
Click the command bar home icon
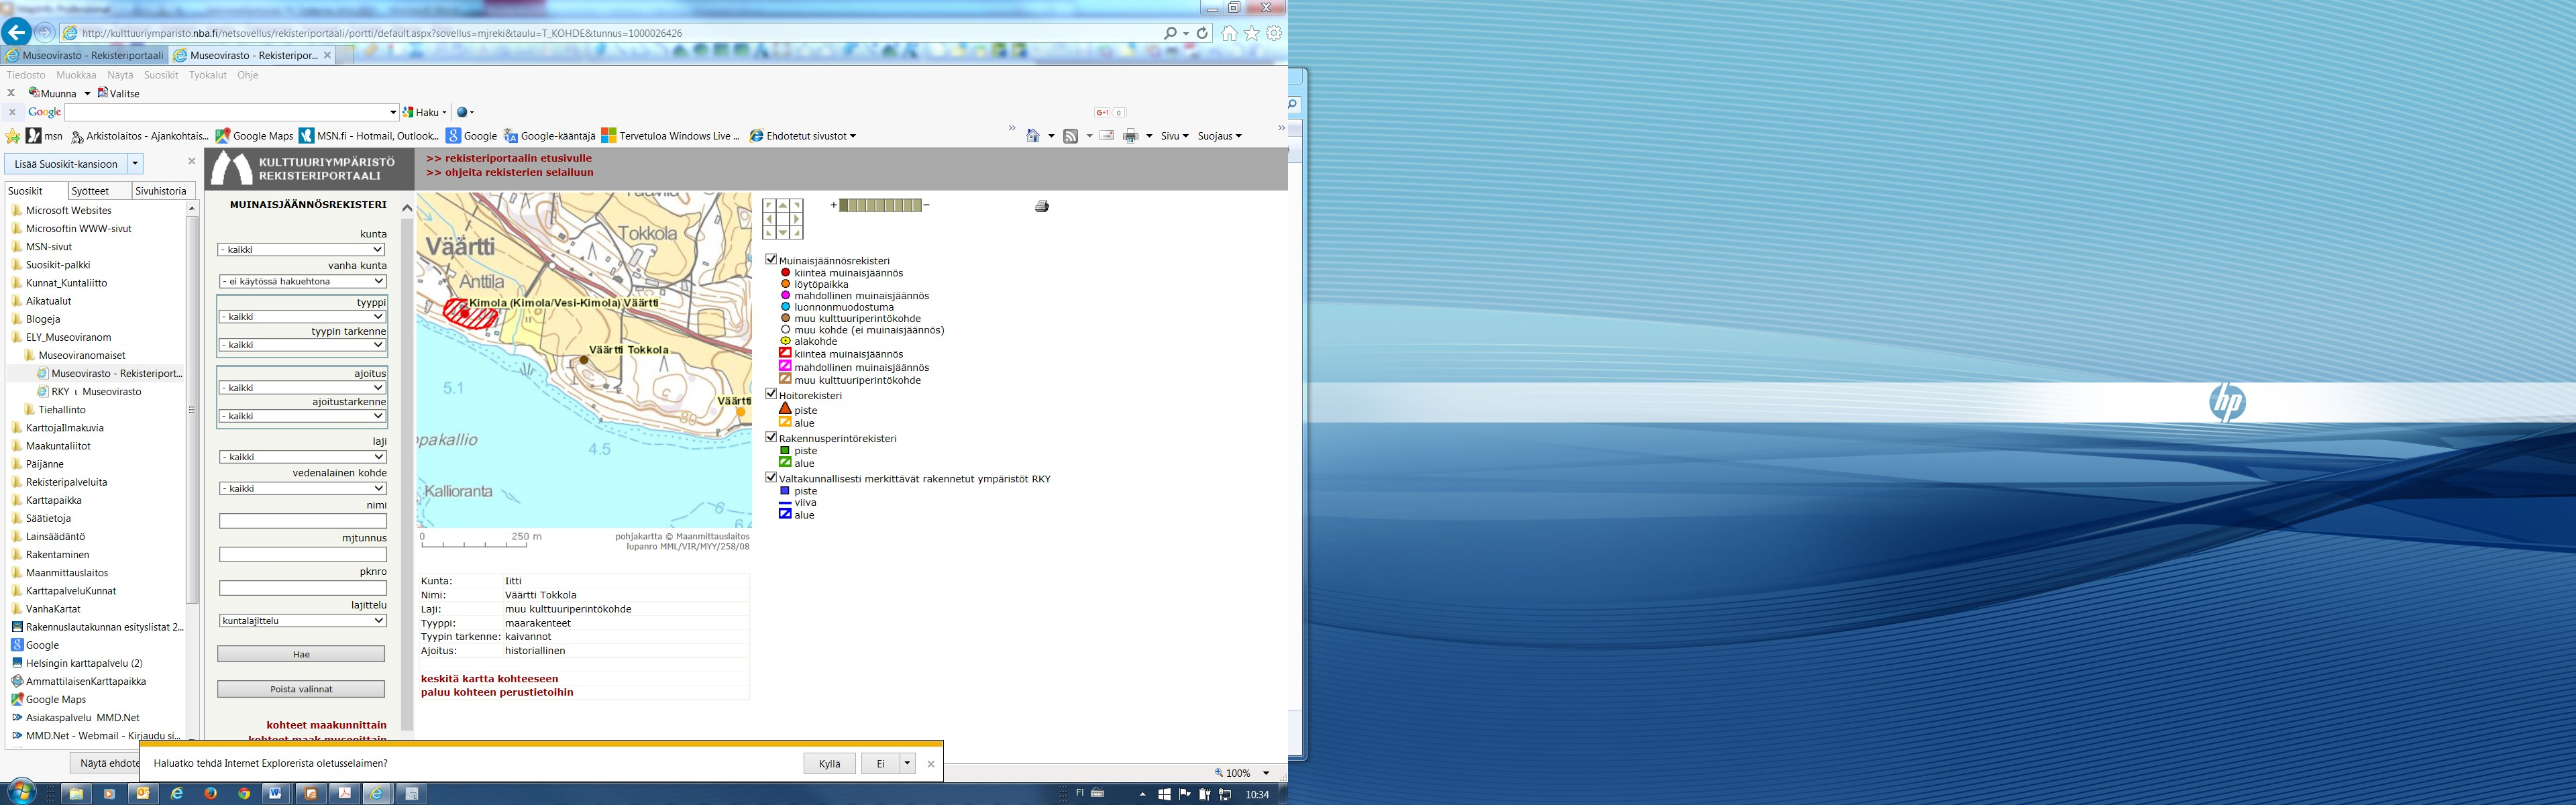tap(1033, 136)
